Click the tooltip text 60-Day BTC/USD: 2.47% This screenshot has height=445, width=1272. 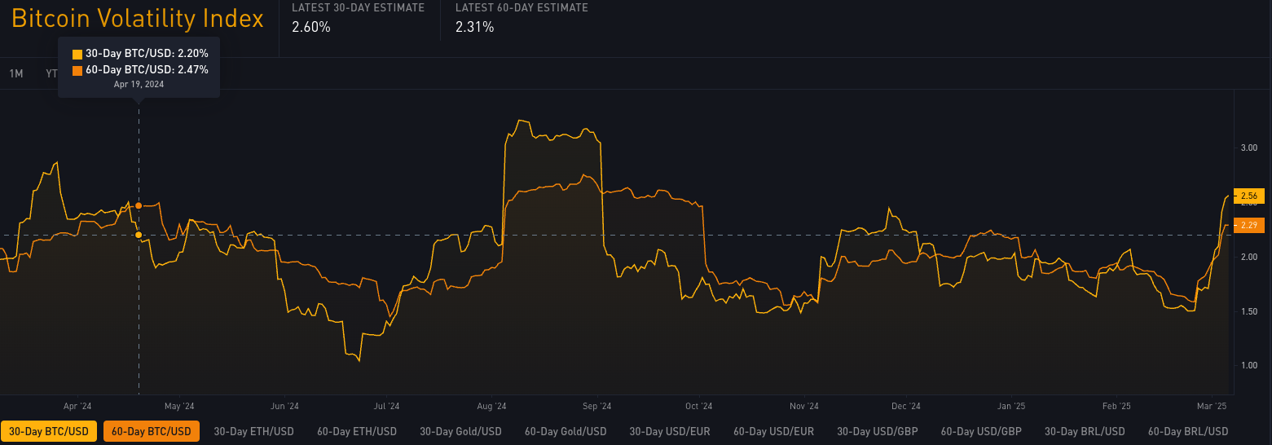(x=147, y=70)
